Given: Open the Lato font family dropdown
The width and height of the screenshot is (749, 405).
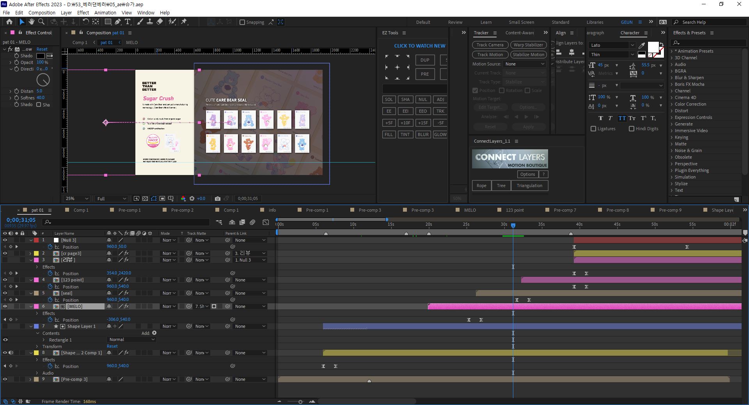Looking at the screenshot, I should (612, 45).
